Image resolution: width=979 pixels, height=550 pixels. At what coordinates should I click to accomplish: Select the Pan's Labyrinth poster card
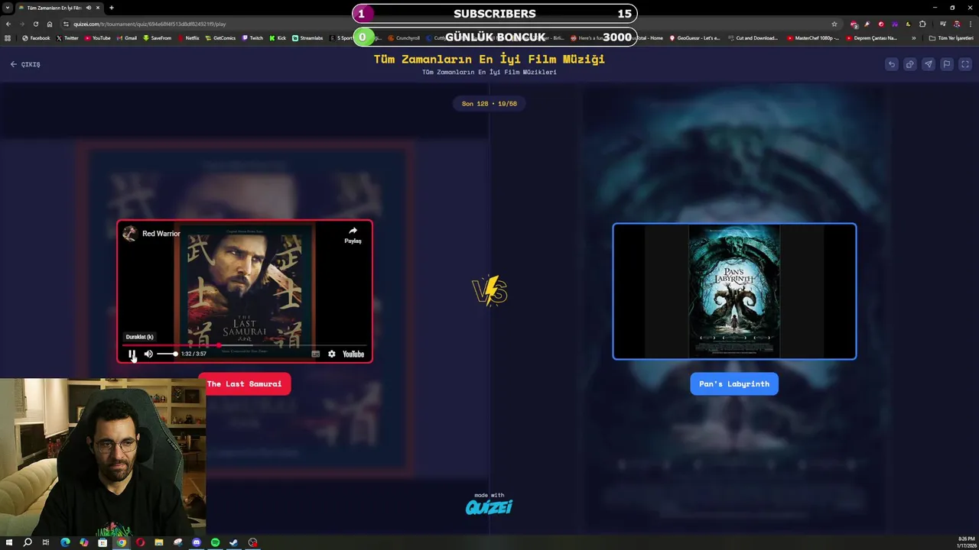[734, 291]
